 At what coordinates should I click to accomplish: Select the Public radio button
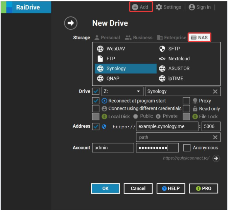(x=136, y=117)
